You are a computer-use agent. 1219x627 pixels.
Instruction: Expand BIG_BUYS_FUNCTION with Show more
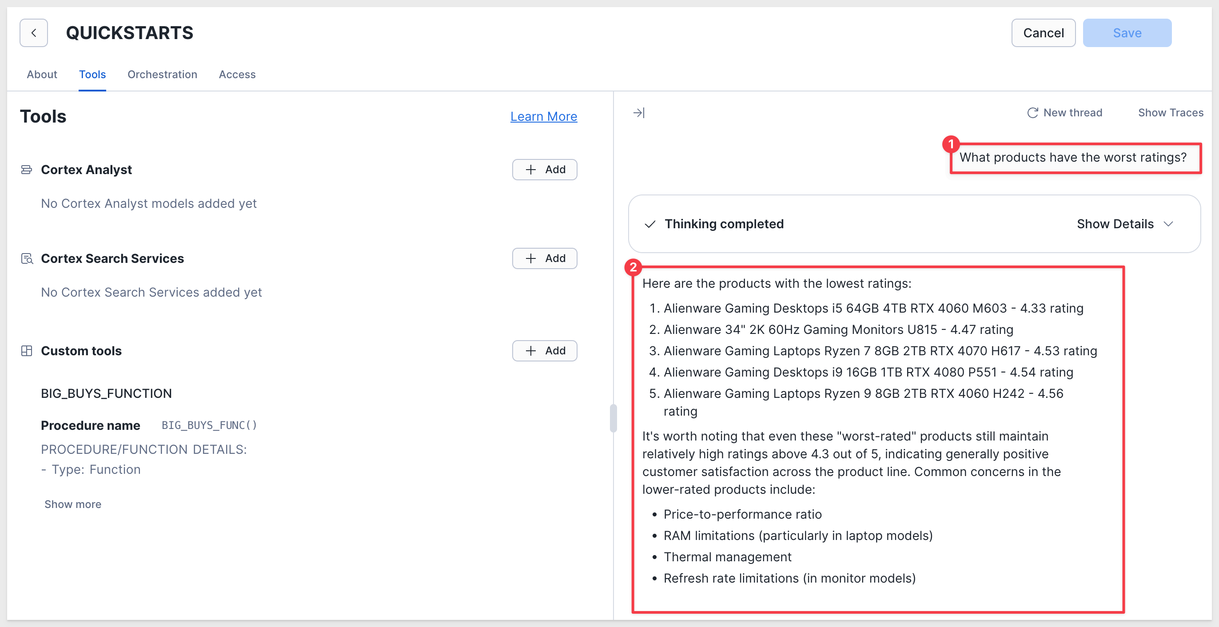[x=72, y=504]
